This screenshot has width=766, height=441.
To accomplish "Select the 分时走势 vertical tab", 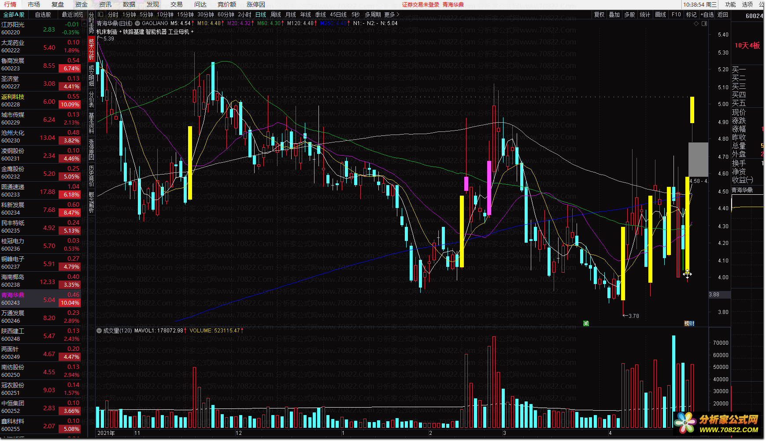I will click(x=91, y=23).
